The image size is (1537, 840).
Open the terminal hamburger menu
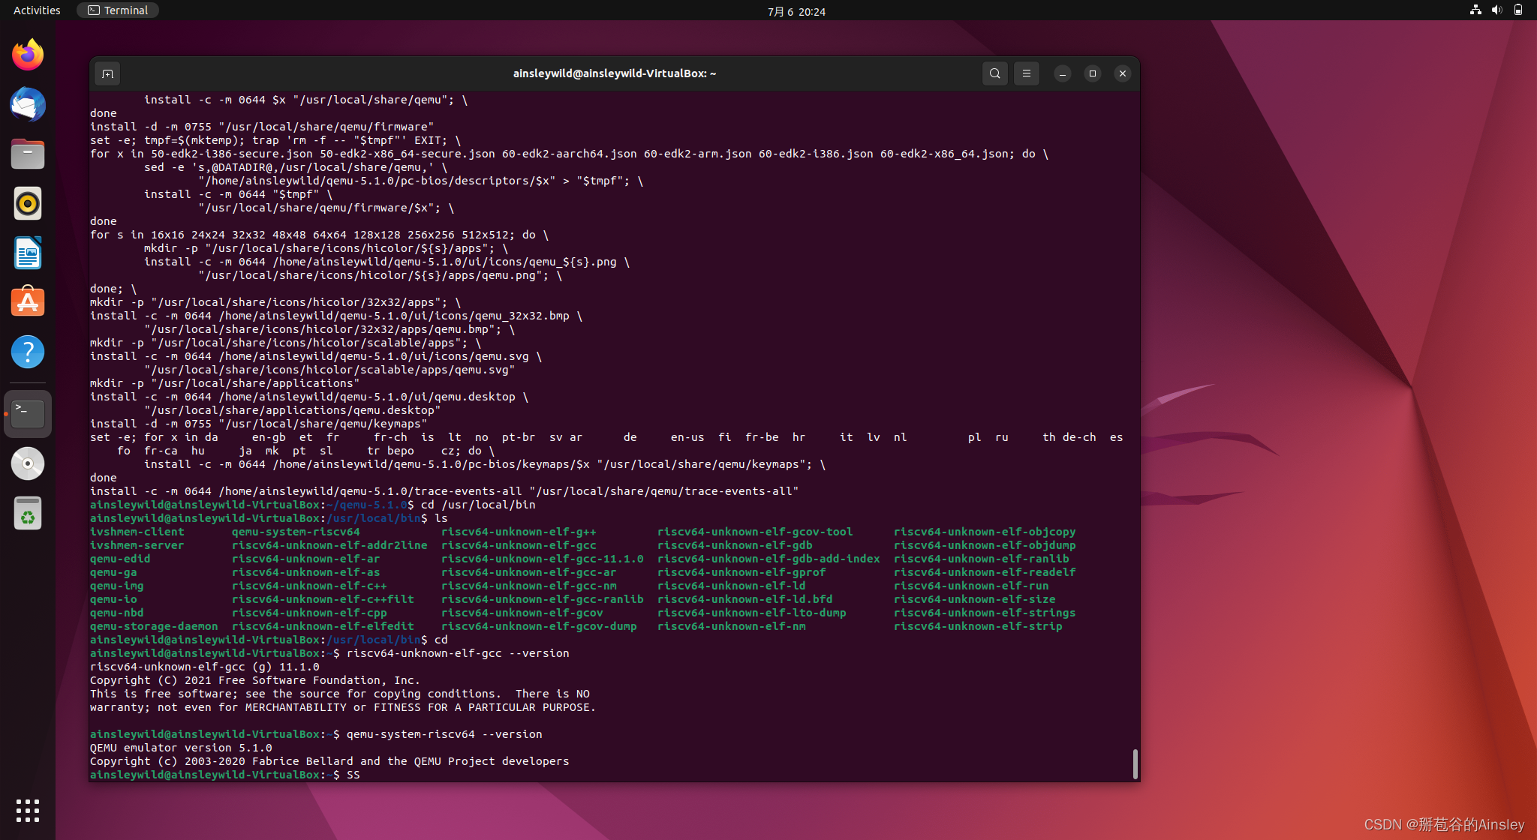1026,73
